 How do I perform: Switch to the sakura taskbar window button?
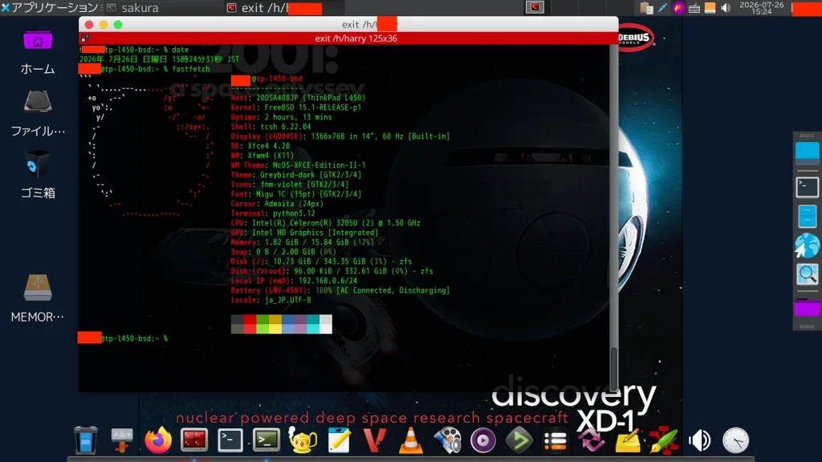coord(164,7)
